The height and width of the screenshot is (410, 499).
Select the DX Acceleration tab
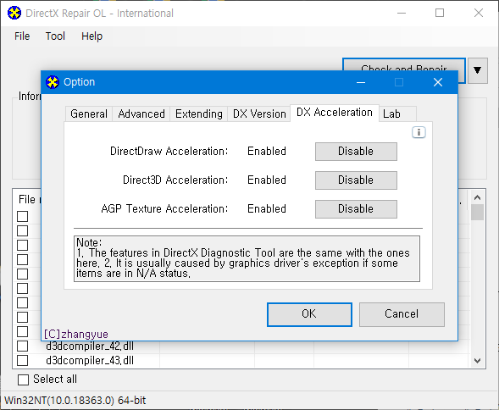(x=335, y=113)
